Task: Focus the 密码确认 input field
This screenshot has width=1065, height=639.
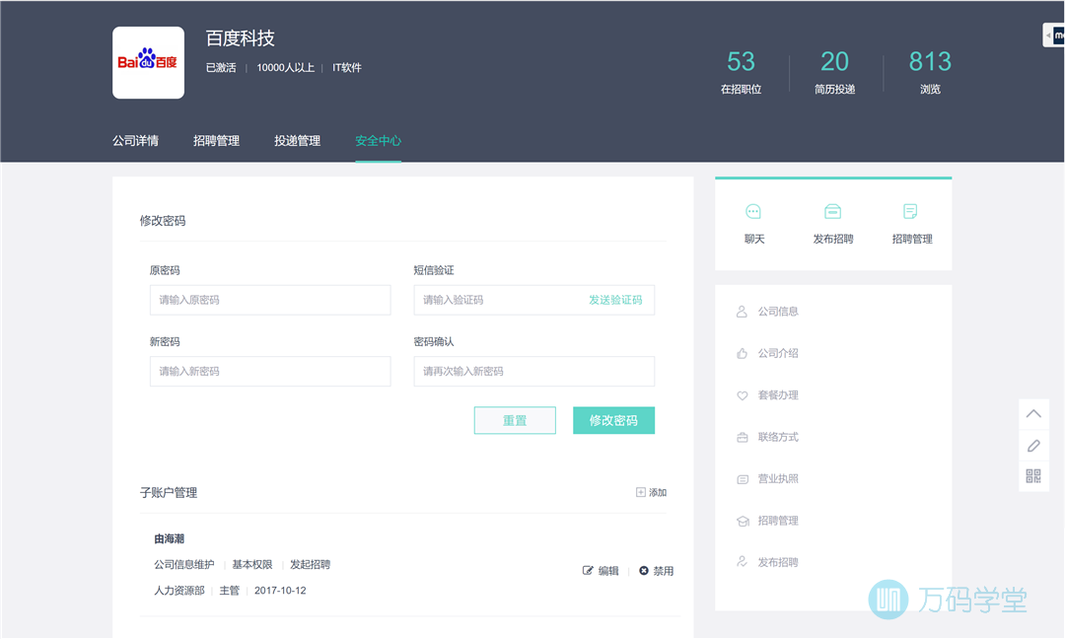Action: coord(534,372)
